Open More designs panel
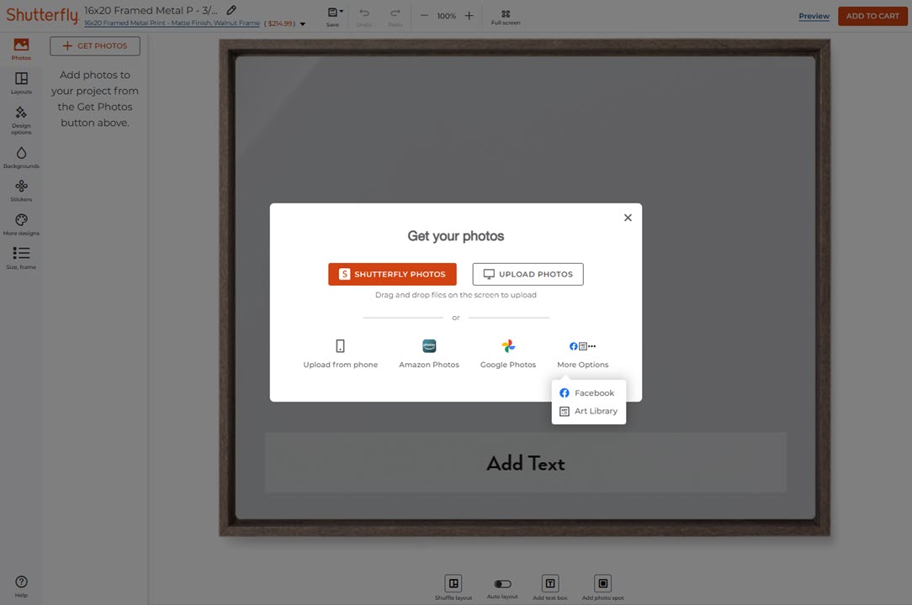 pyautogui.click(x=21, y=224)
